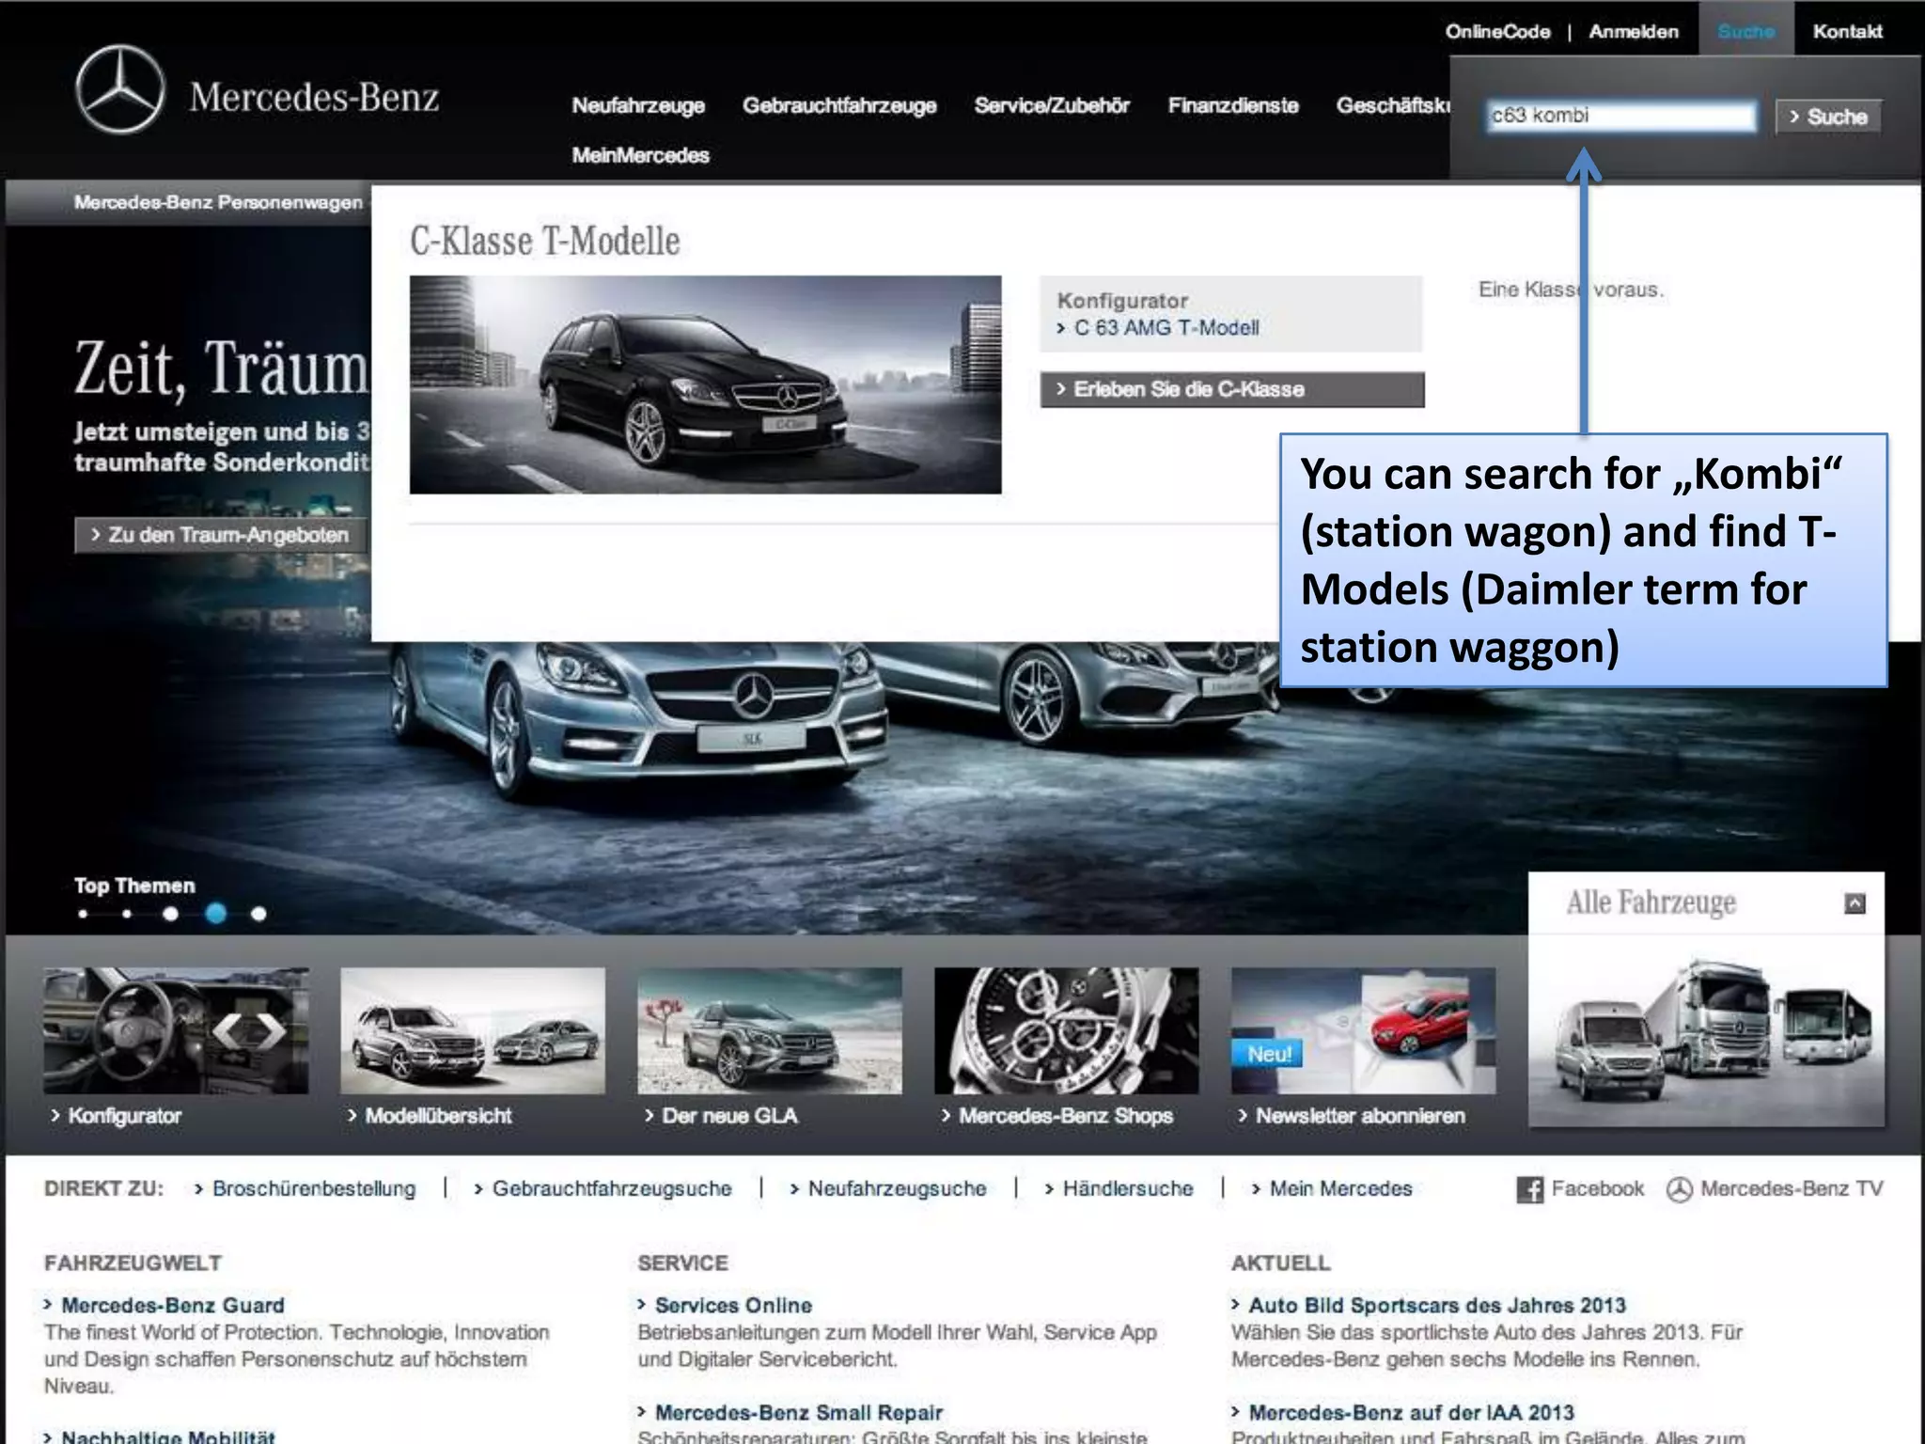This screenshot has width=1925, height=1444.
Task: Open the Service/Zubehör menu
Action: click(x=1052, y=105)
